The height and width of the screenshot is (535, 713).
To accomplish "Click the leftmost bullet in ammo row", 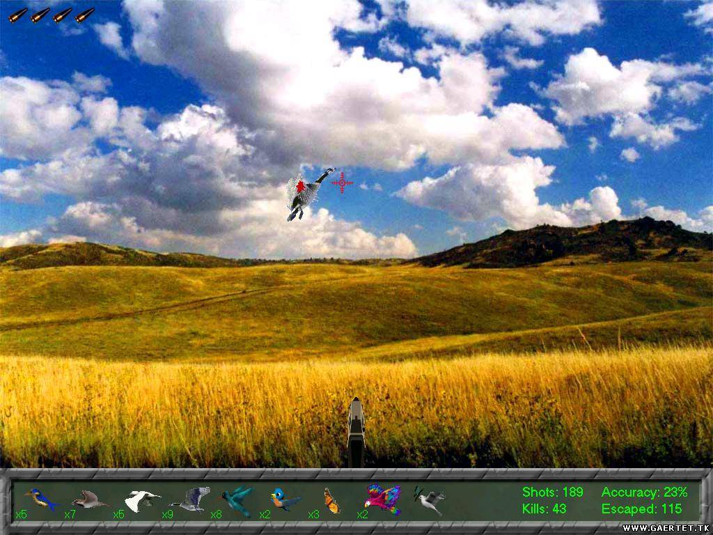I will (x=18, y=15).
